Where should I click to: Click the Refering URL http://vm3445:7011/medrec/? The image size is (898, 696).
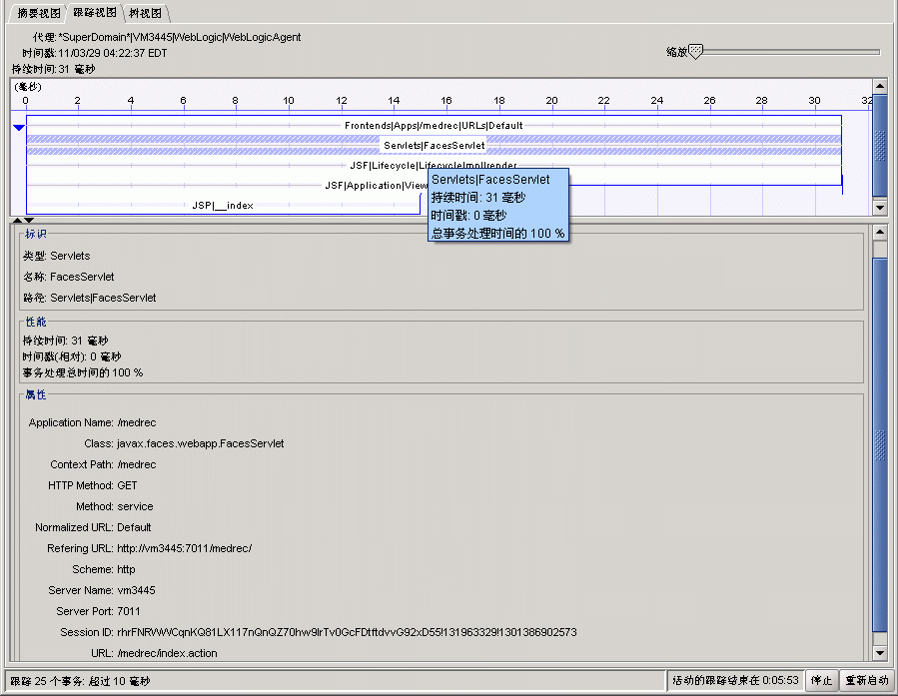(185, 548)
